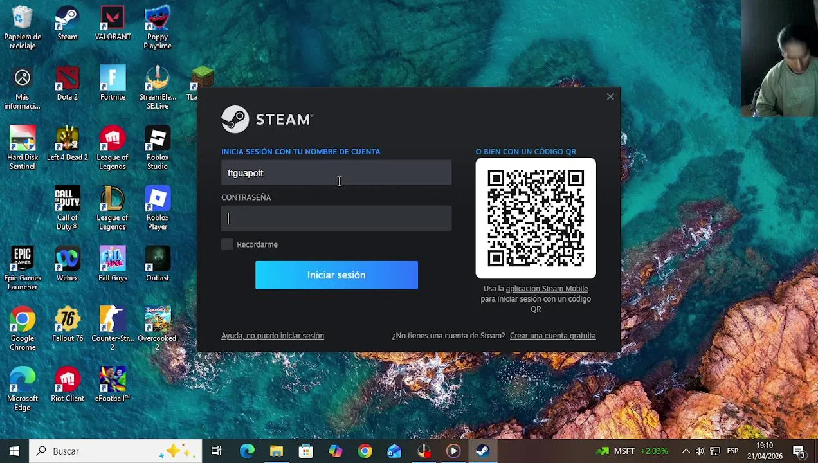Open the 'Ayuda, no puedo iniciar sesión' link
This screenshot has width=818, height=463.
(273, 336)
